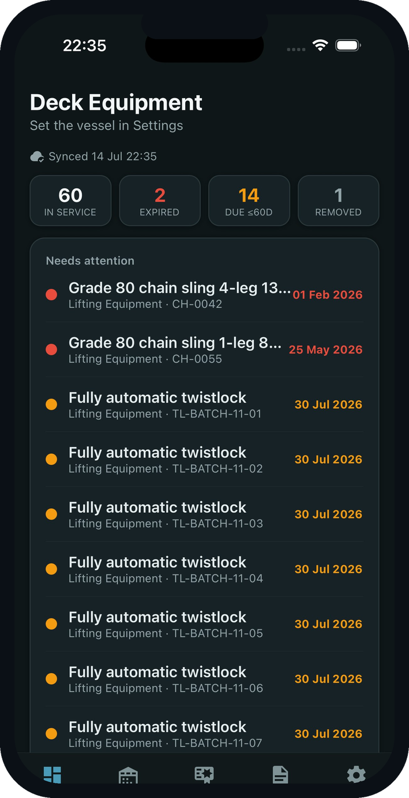Image resolution: width=409 pixels, height=798 pixels.
Task: Tap the cloud sync status icon
Action: coord(37,156)
